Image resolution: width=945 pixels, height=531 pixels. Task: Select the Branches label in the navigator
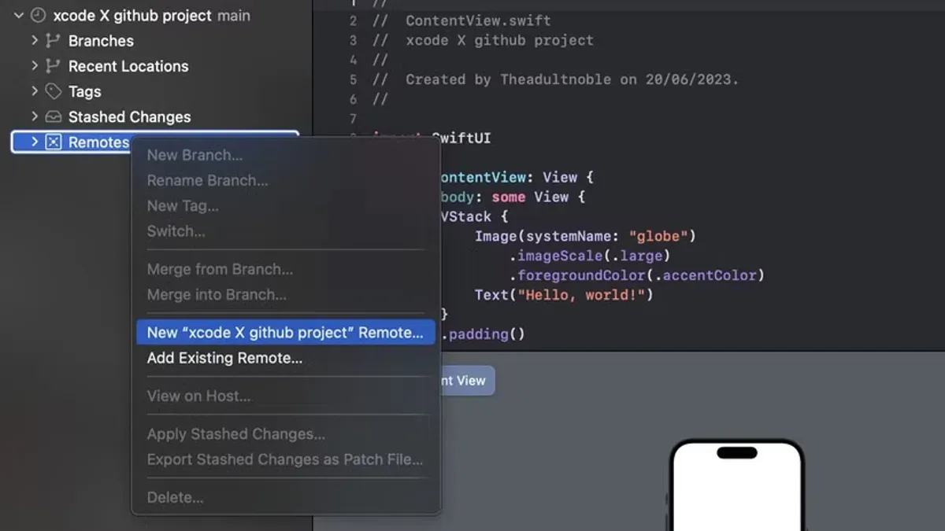[101, 41]
